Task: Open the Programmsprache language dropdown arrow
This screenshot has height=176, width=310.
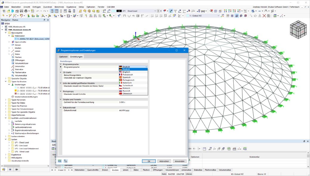Action: (146, 67)
